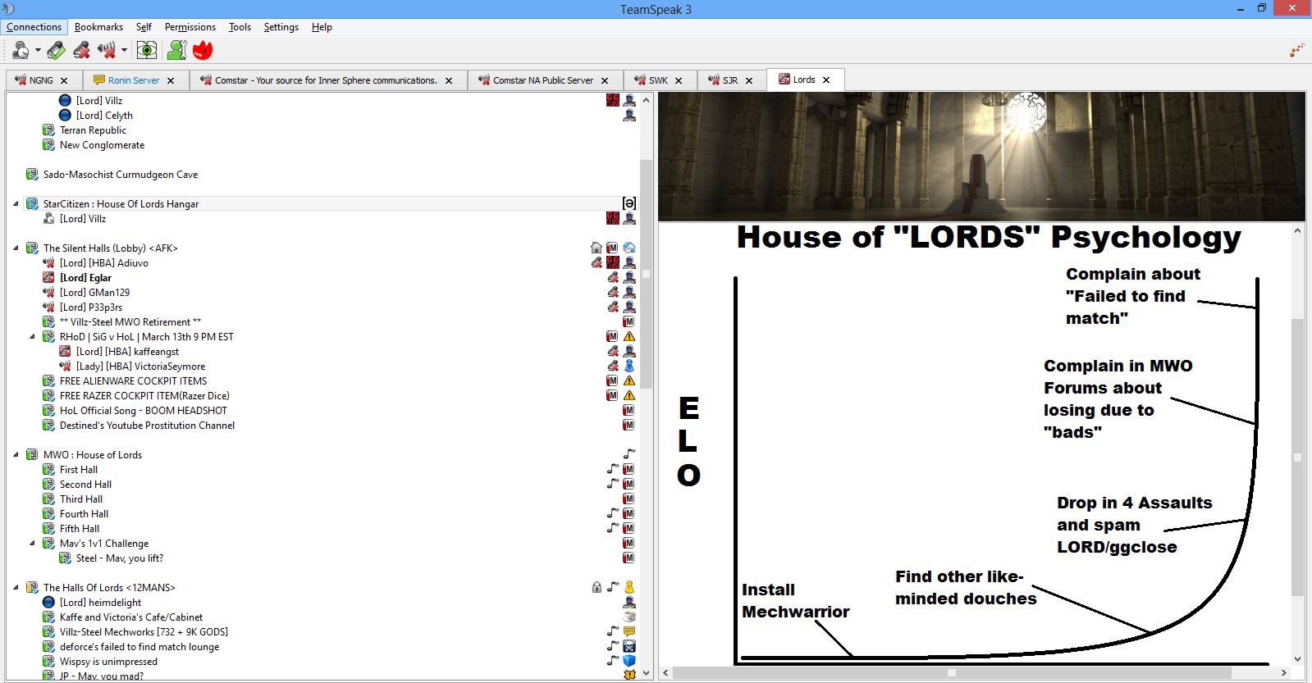This screenshot has width=1312, height=683.
Task: Click the channel icon beside New Conglomerate
Action: pos(48,144)
